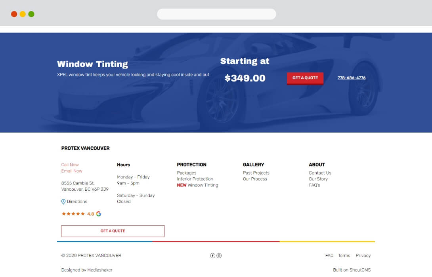Open the Packages link
Image resolution: width=432 pixels, height=277 pixels.
(x=187, y=173)
